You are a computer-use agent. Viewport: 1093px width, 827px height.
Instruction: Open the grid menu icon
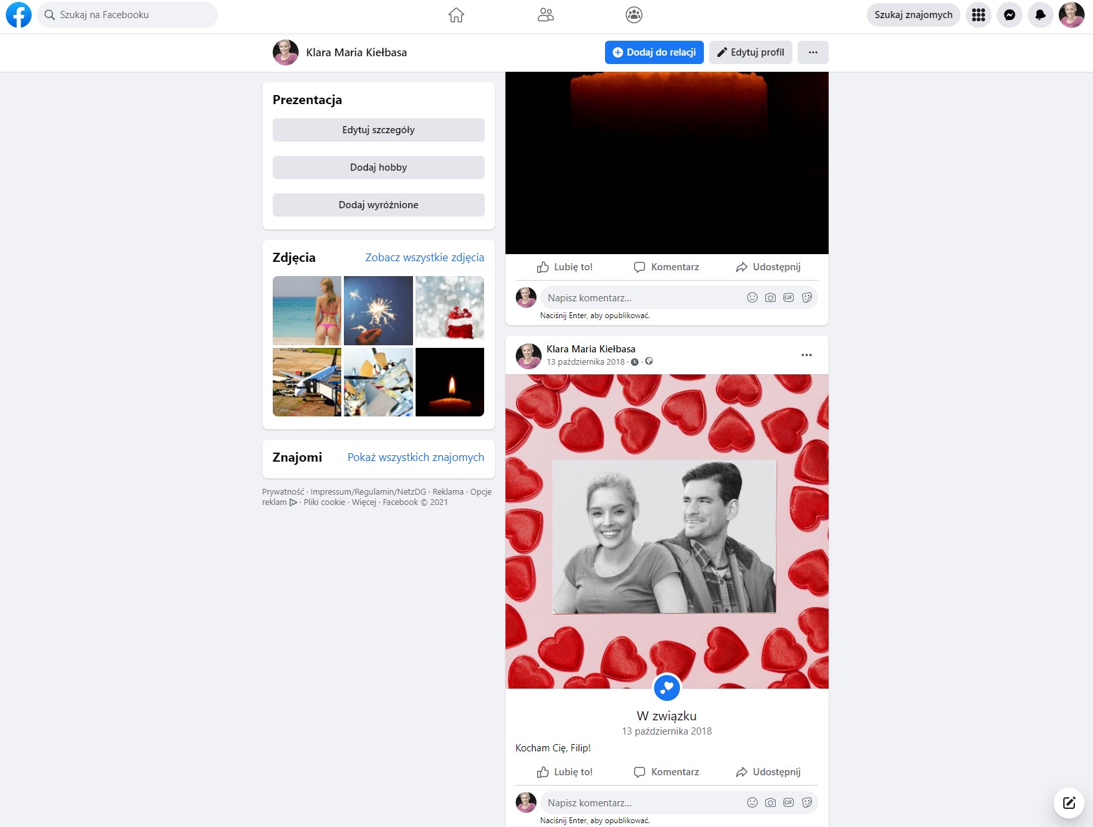tap(978, 15)
